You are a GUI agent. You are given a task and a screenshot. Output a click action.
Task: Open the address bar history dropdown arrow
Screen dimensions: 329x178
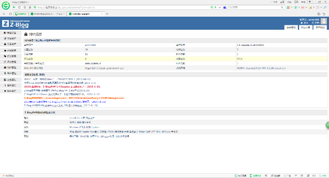point(220,7)
